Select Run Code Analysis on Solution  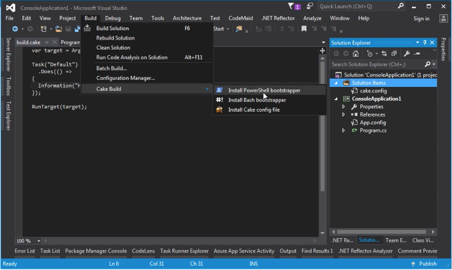click(x=147, y=57)
